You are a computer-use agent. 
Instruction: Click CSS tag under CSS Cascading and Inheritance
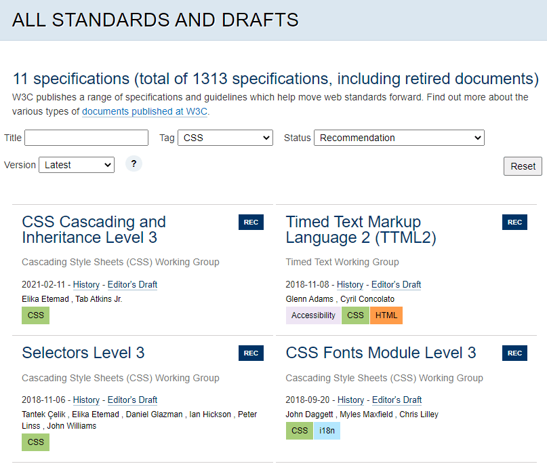click(x=35, y=315)
